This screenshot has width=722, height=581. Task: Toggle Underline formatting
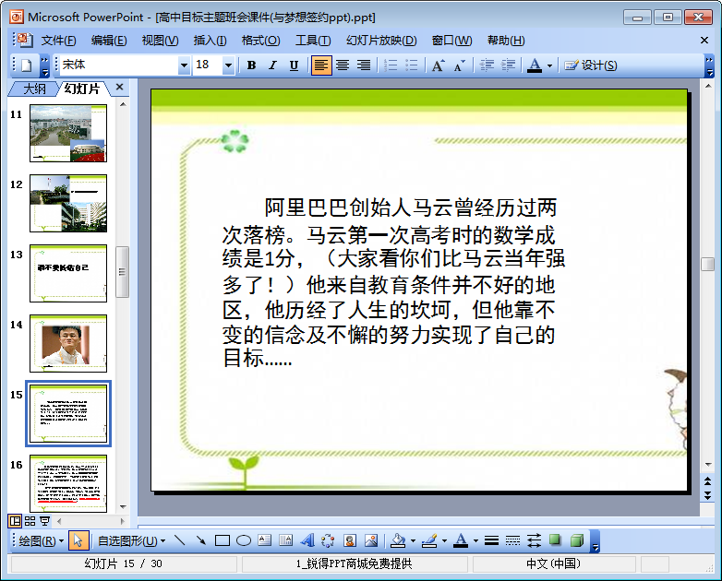coord(294,65)
